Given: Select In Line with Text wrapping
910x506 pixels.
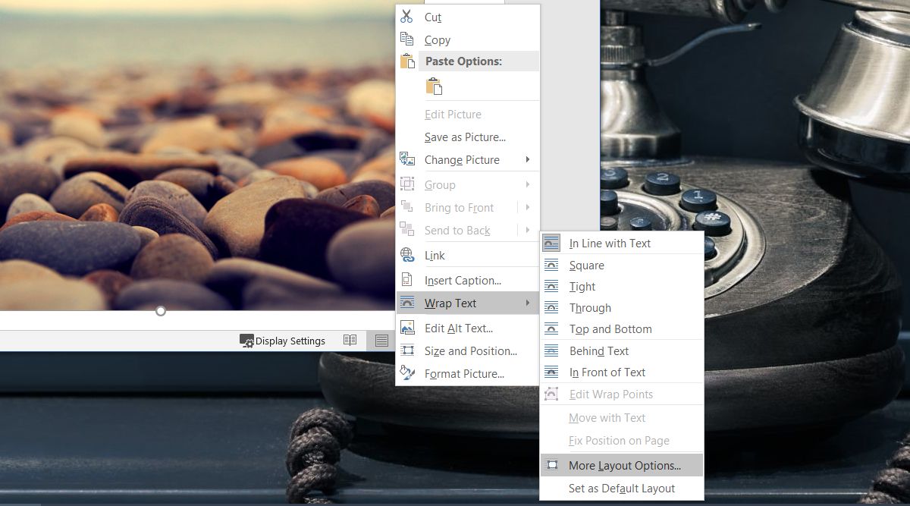Looking at the screenshot, I should [x=610, y=243].
